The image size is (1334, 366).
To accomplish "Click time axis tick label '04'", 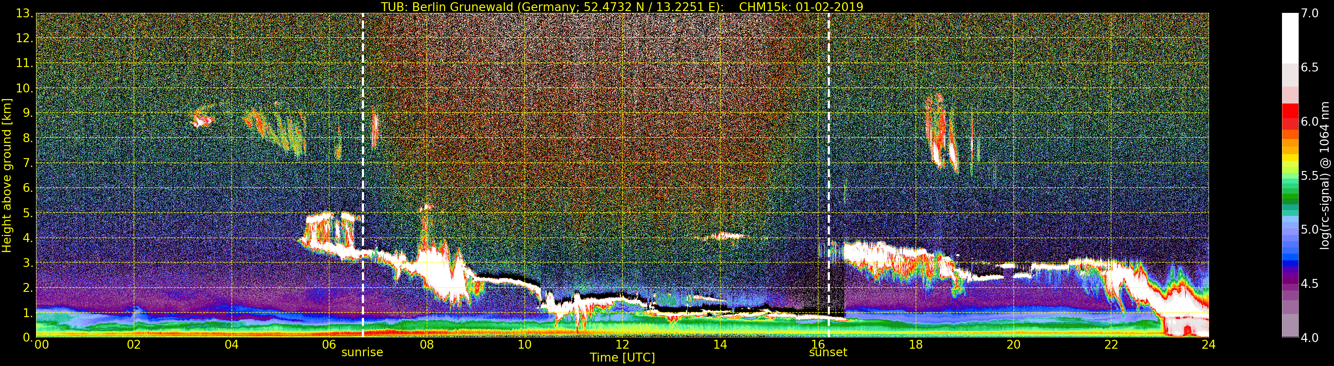I will coord(232,345).
